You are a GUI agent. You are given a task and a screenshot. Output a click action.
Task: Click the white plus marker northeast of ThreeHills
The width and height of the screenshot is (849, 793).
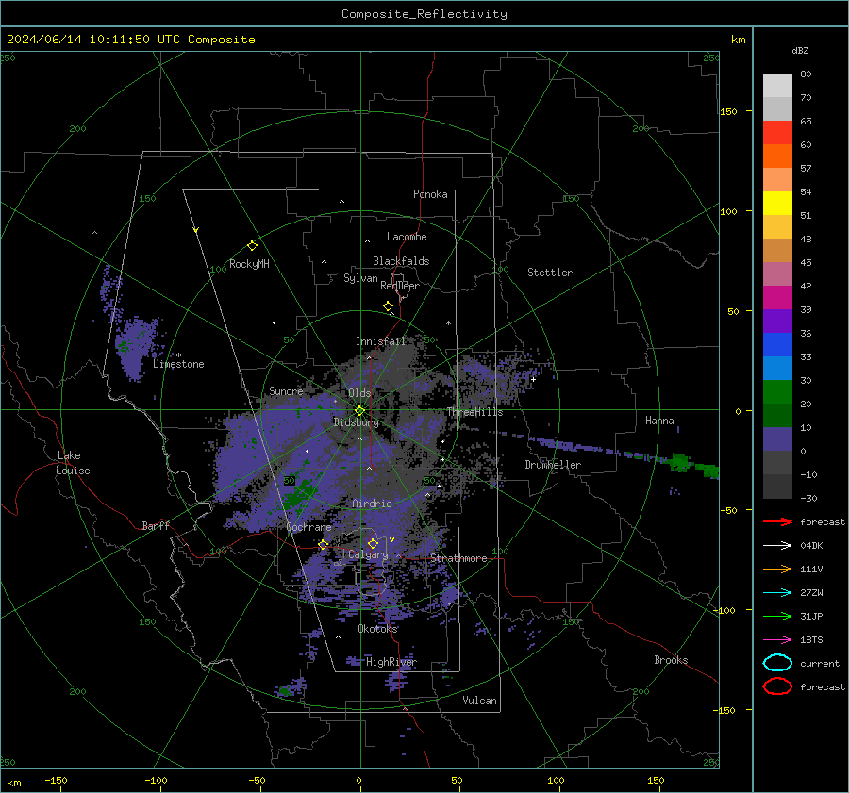pos(533,379)
